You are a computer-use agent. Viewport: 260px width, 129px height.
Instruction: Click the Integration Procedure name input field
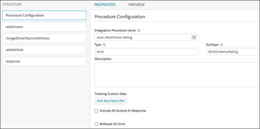[146, 38]
